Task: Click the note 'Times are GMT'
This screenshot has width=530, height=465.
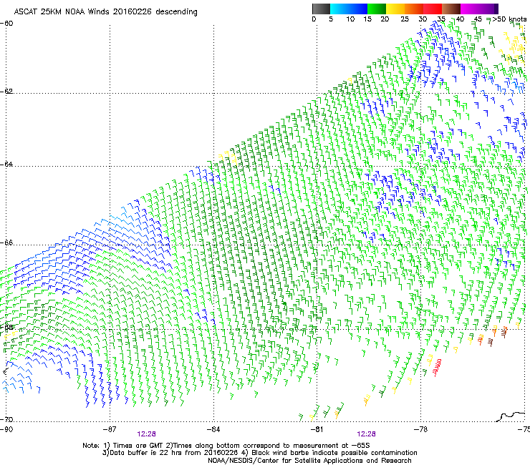Action: click(x=138, y=446)
